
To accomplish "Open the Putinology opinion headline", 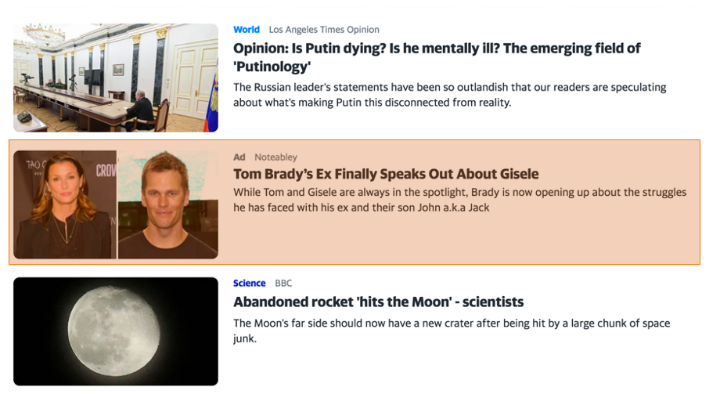I will (x=436, y=57).
